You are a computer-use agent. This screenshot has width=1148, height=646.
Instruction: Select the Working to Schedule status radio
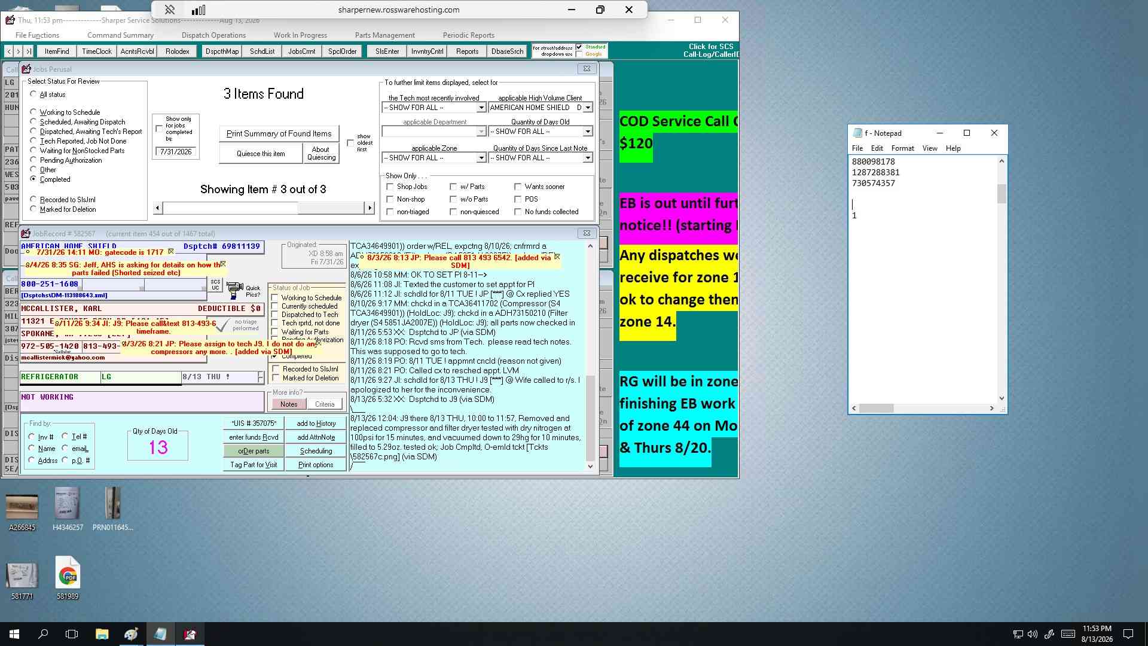[33, 112]
